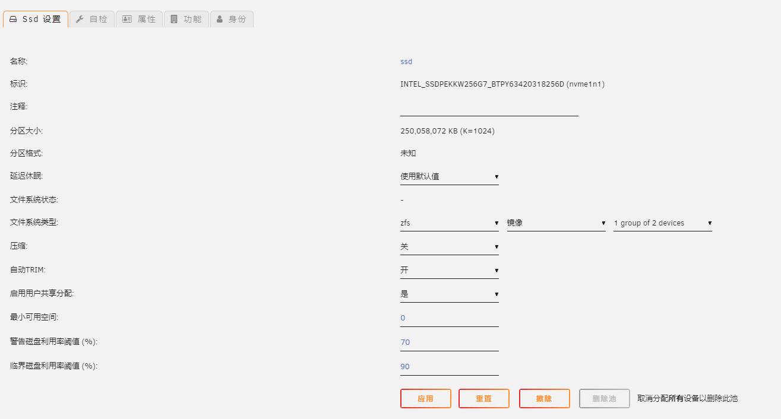
Task: Switch to the 自检 tab
Action: tap(92, 19)
